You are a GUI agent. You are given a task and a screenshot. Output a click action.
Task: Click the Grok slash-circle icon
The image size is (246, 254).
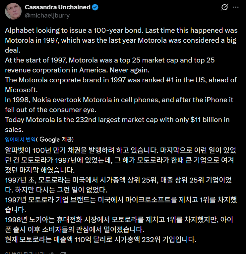point(224,7)
